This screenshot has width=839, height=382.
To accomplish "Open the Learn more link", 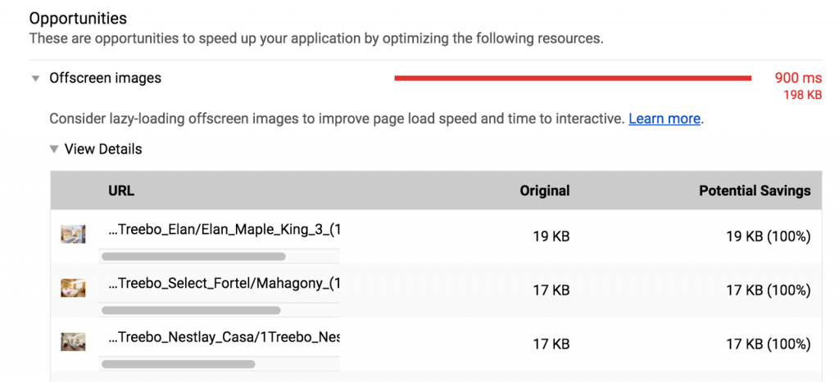I will coord(664,119).
